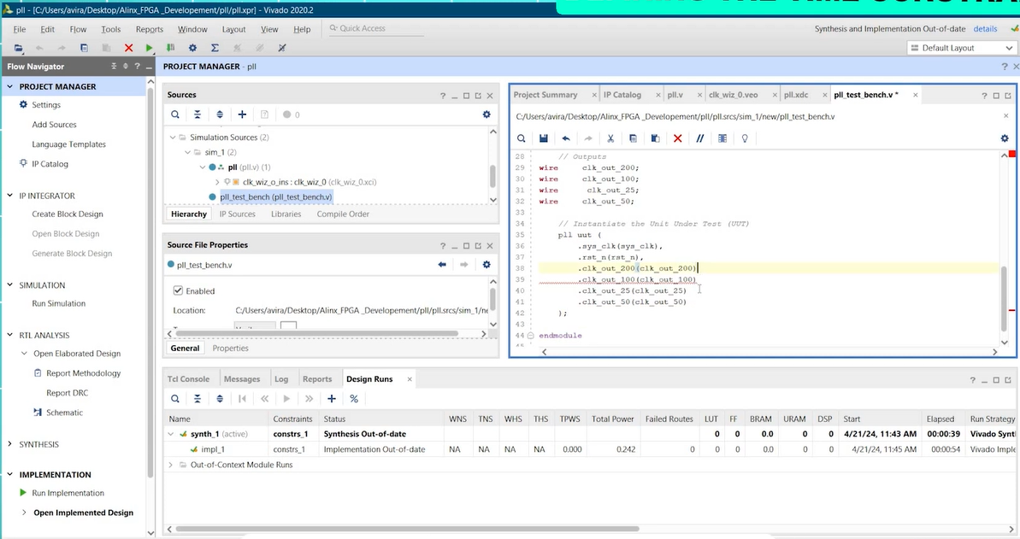Collapse the PROJECT MANAGER section
This screenshot has width=1020, height=539.
pyautogui.click(x=10, y=86)
